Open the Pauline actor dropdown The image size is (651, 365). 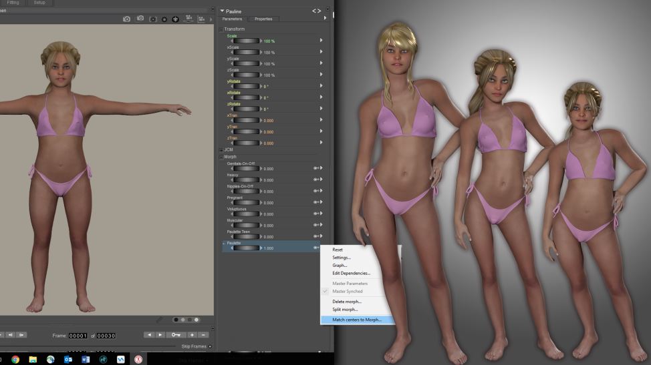(x=222, y=11)
